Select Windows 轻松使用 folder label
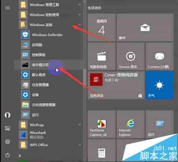This screenshot has width=178, height=162. tap(44, 15)
